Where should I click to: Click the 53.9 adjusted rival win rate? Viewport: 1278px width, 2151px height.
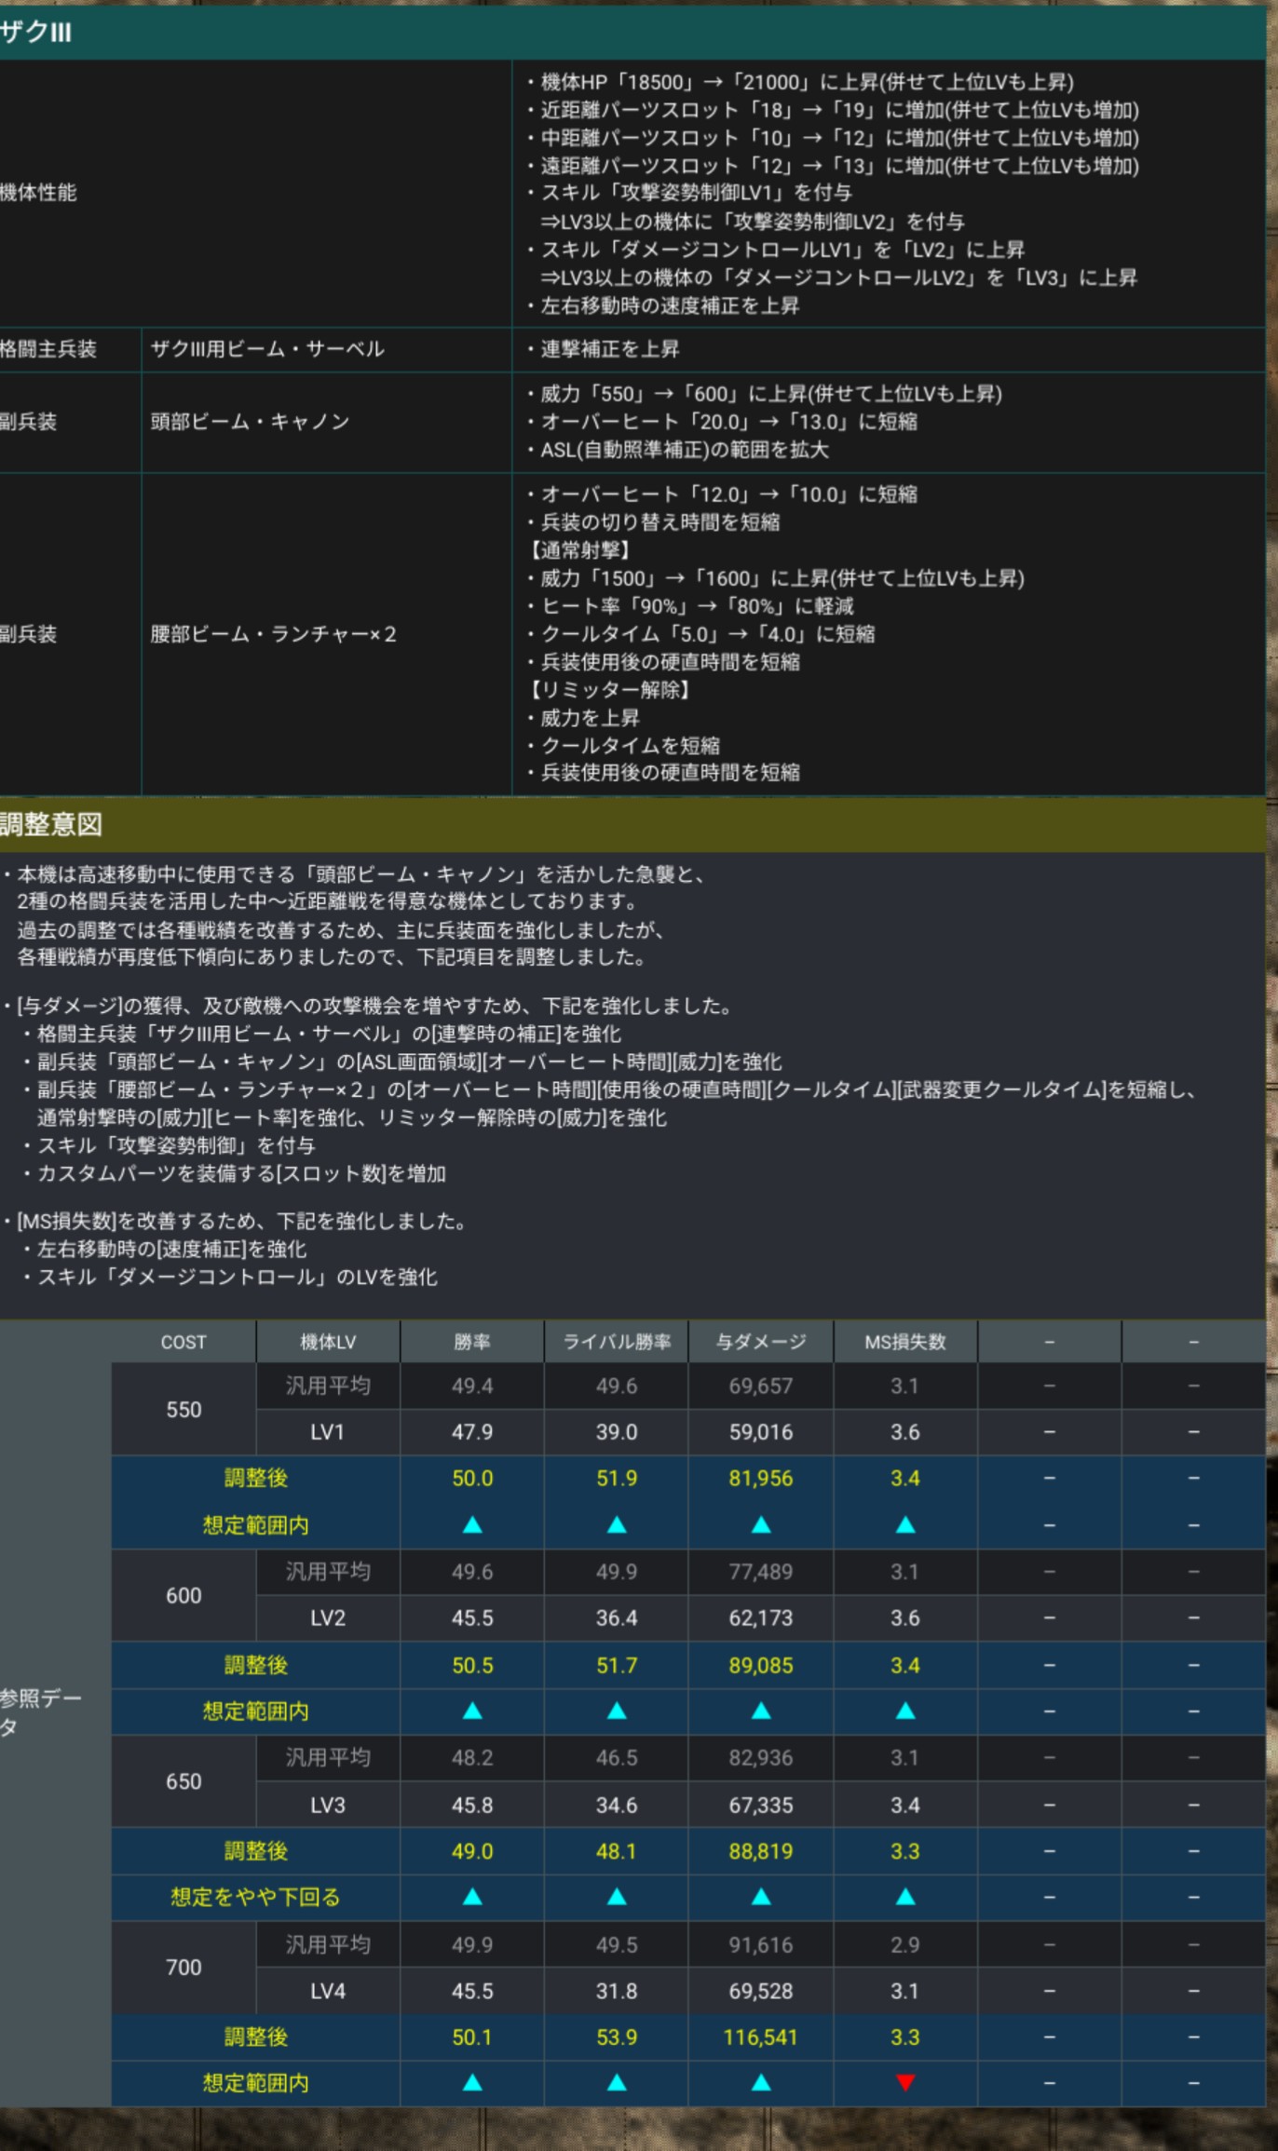(617, 2037)
